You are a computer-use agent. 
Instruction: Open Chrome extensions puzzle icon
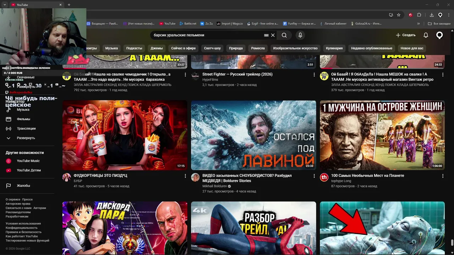click(x=419, y=15)
